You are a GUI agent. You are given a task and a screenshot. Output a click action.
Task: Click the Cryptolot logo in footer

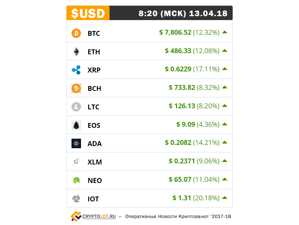pos(76,216)
